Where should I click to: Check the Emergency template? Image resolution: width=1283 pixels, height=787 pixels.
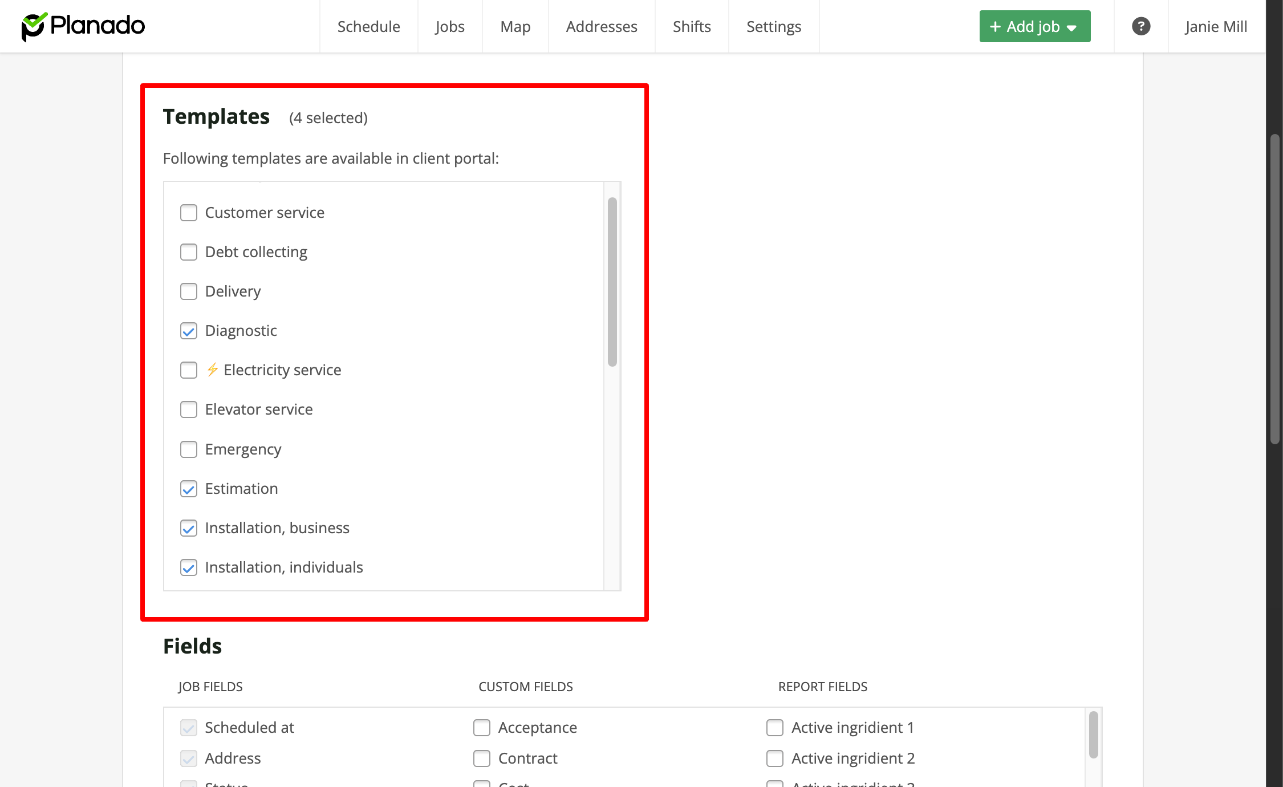tap(189, 449)
